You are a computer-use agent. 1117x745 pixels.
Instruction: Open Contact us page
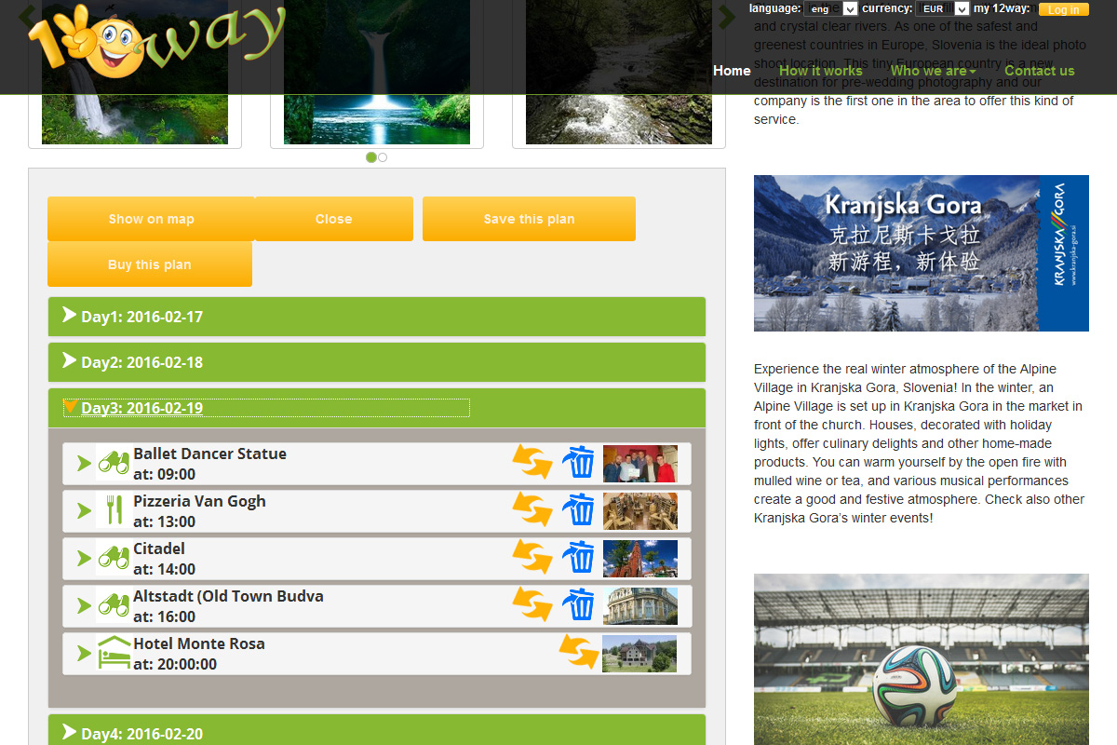1040,71
